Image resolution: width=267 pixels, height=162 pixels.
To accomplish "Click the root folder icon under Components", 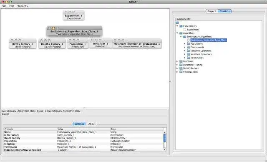I will click(177, 23).
